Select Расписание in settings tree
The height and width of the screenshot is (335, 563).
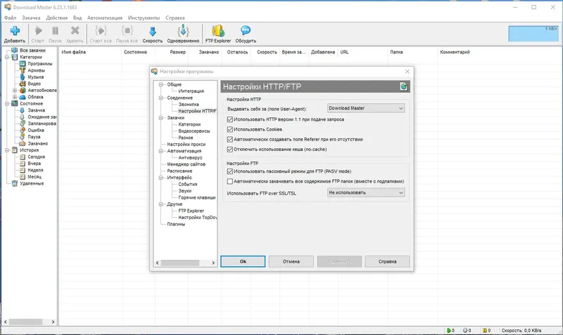(x=179, y=171)
